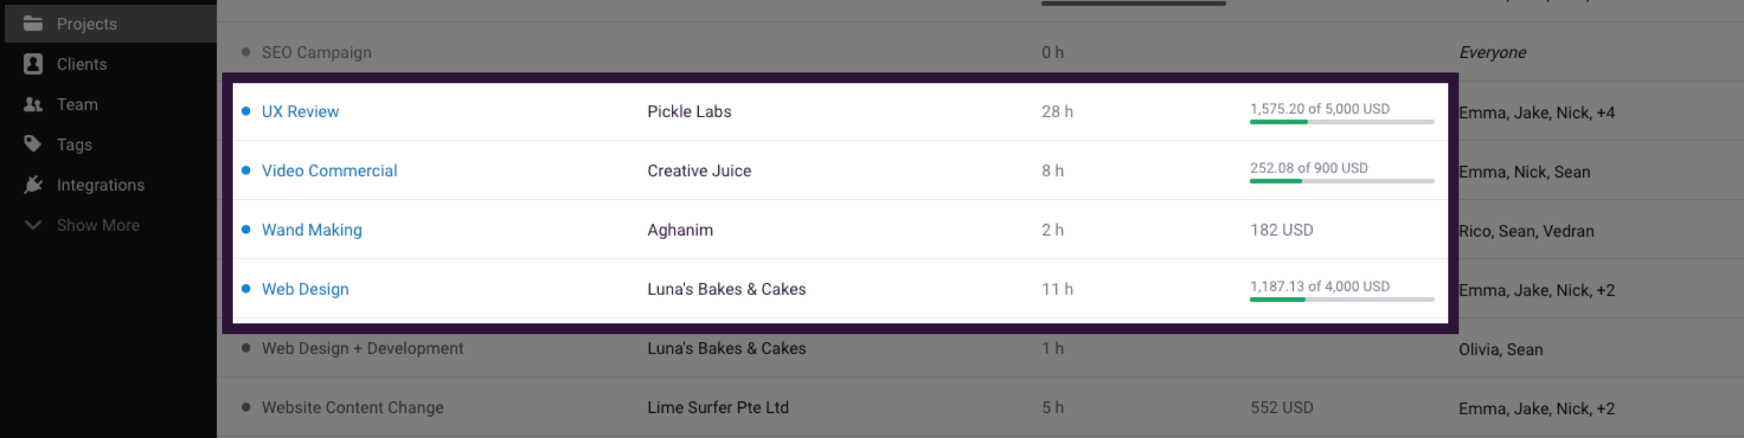Select the Integrations menu item
This screenshot has height=438, width=1744.
[100, 185]
